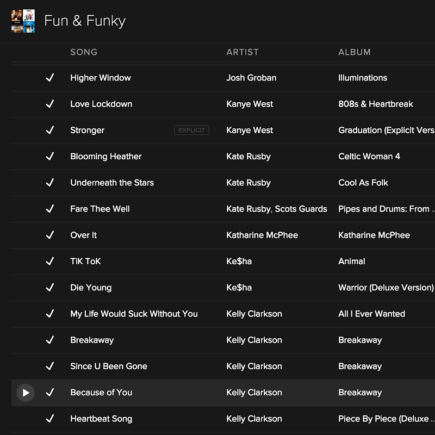Sort by the SONG column header

point(84,52)
